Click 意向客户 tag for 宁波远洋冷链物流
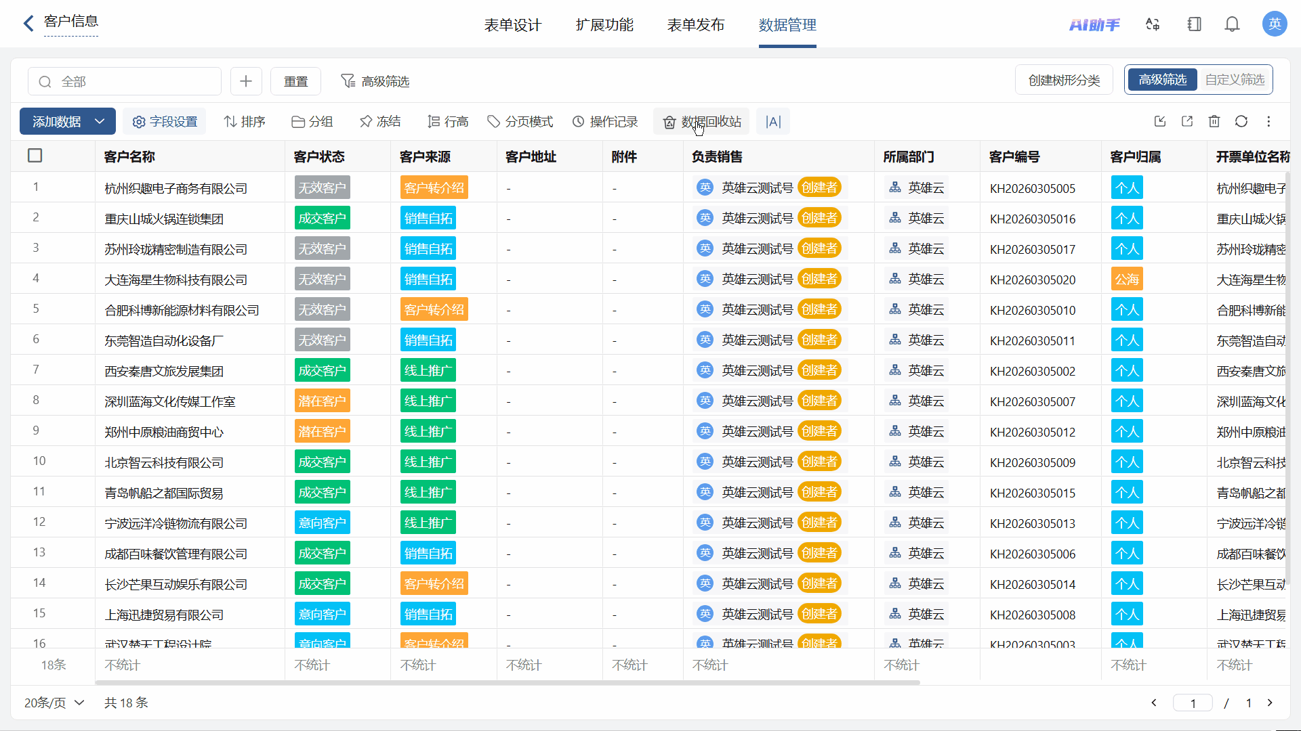 click(323, 523)
